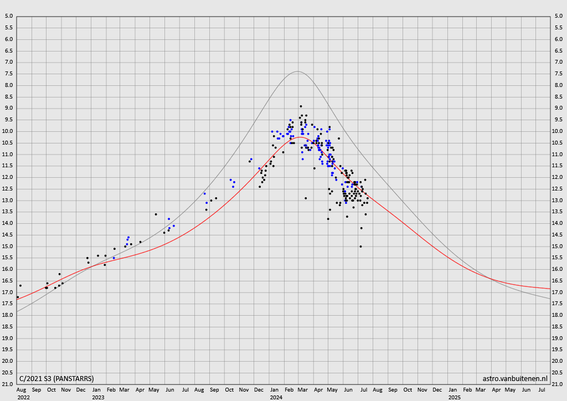This screenshot has height=401, width=567.
Task: Click the blue data point at 15.5 in February 2023
Action: pos(114,258)
